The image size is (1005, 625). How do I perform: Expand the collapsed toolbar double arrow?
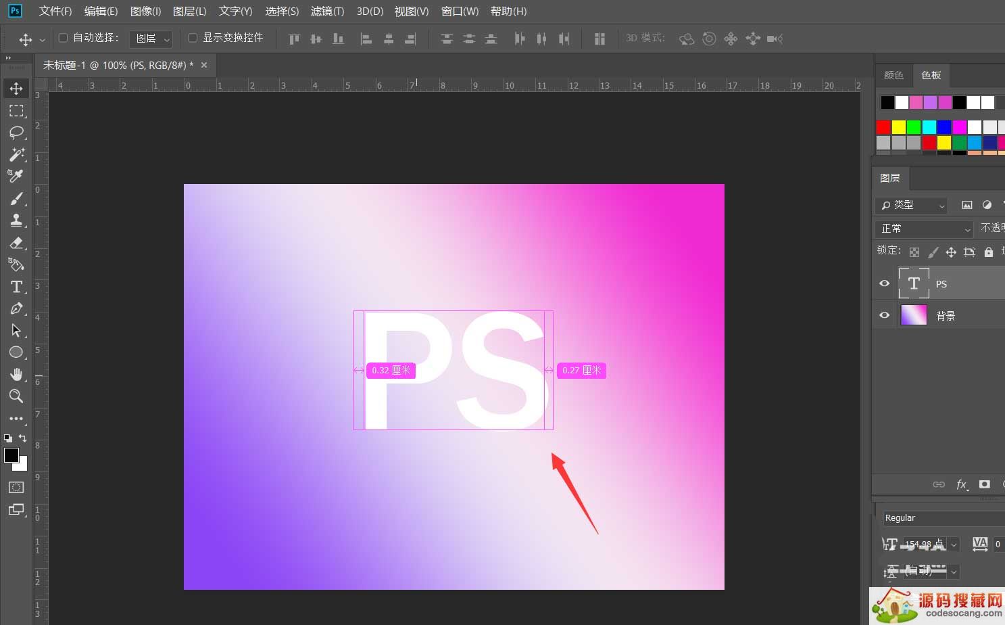[x=8, y=58]
